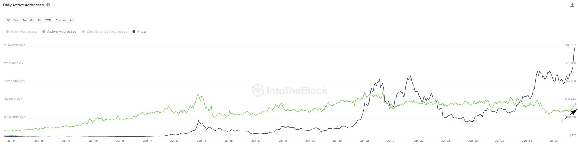Switch to the 1m time range

(x=16, y=20)
